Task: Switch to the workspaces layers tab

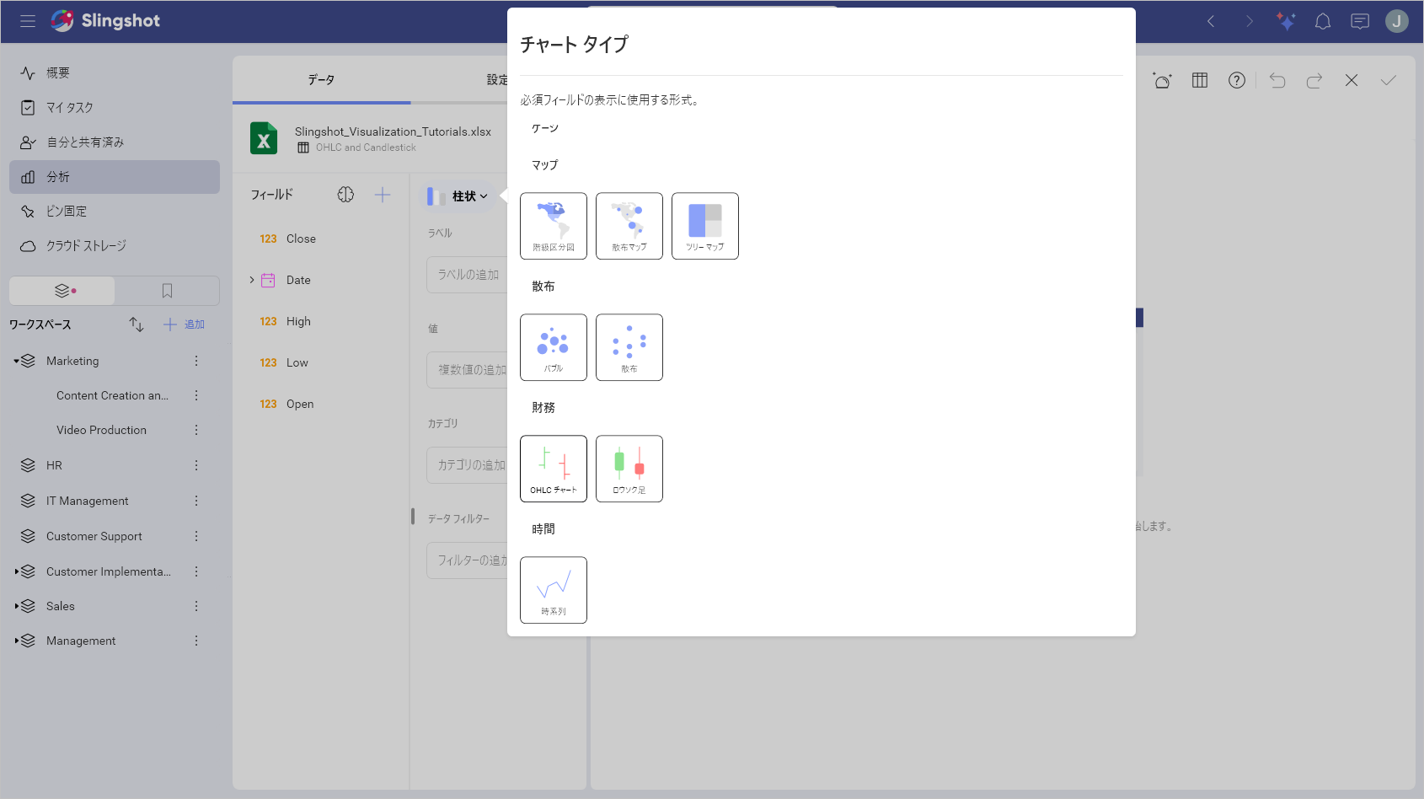Action: coord(62,291)
